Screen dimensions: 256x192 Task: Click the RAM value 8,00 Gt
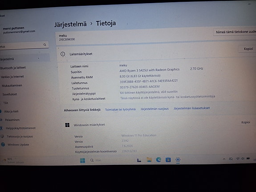pos(140,76)
